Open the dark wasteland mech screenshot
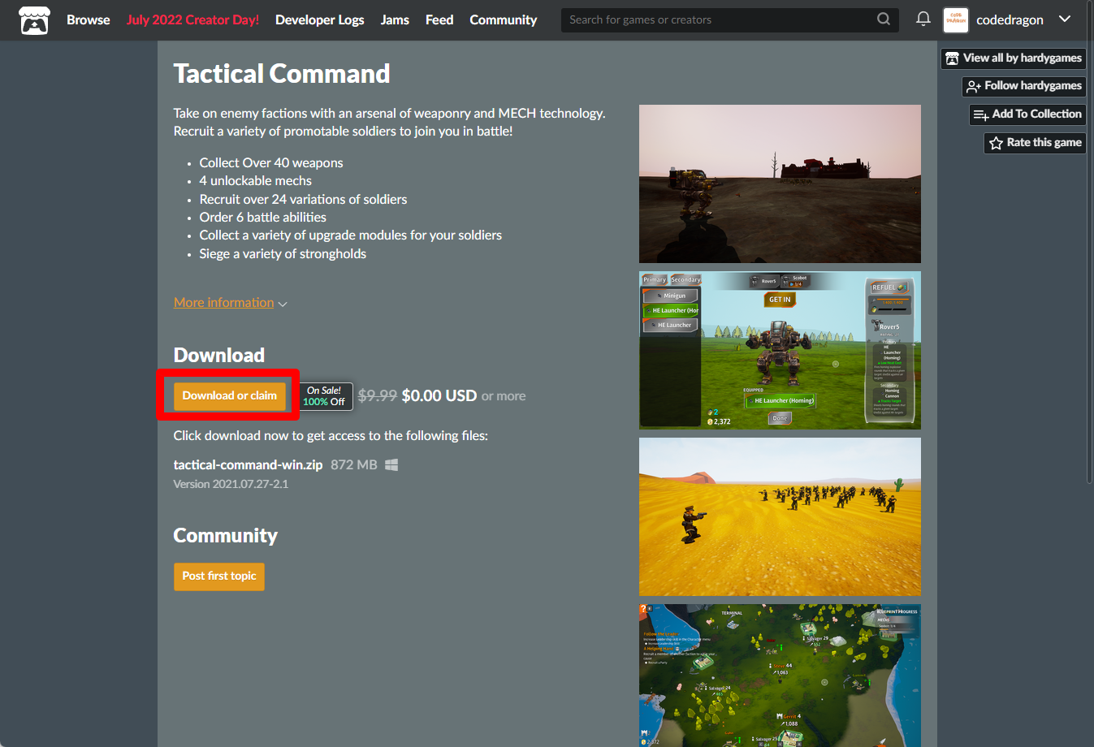Image resolution: width=1094 pixels, height=747 pixels. pyautogui.click(x=780, y=184)
